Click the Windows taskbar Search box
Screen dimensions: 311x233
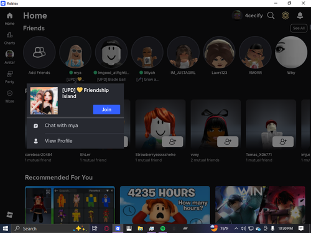(x=50, y=229)
